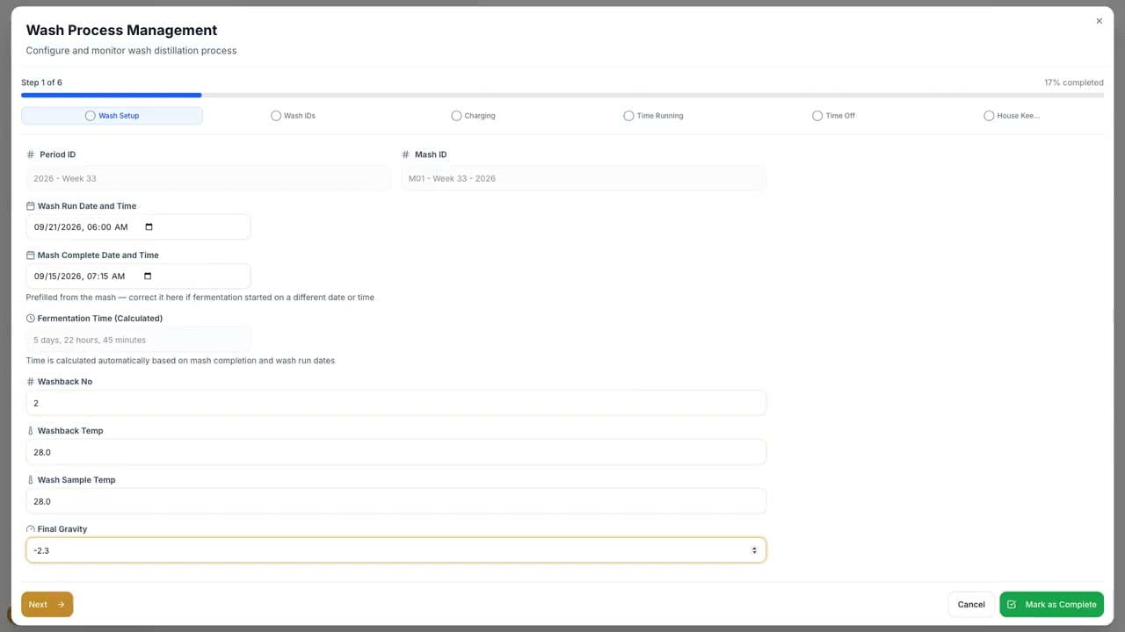This screenshot has width=1125, height=632.
Task: Click the disabled Period ID field
Action: coord(208,178)
